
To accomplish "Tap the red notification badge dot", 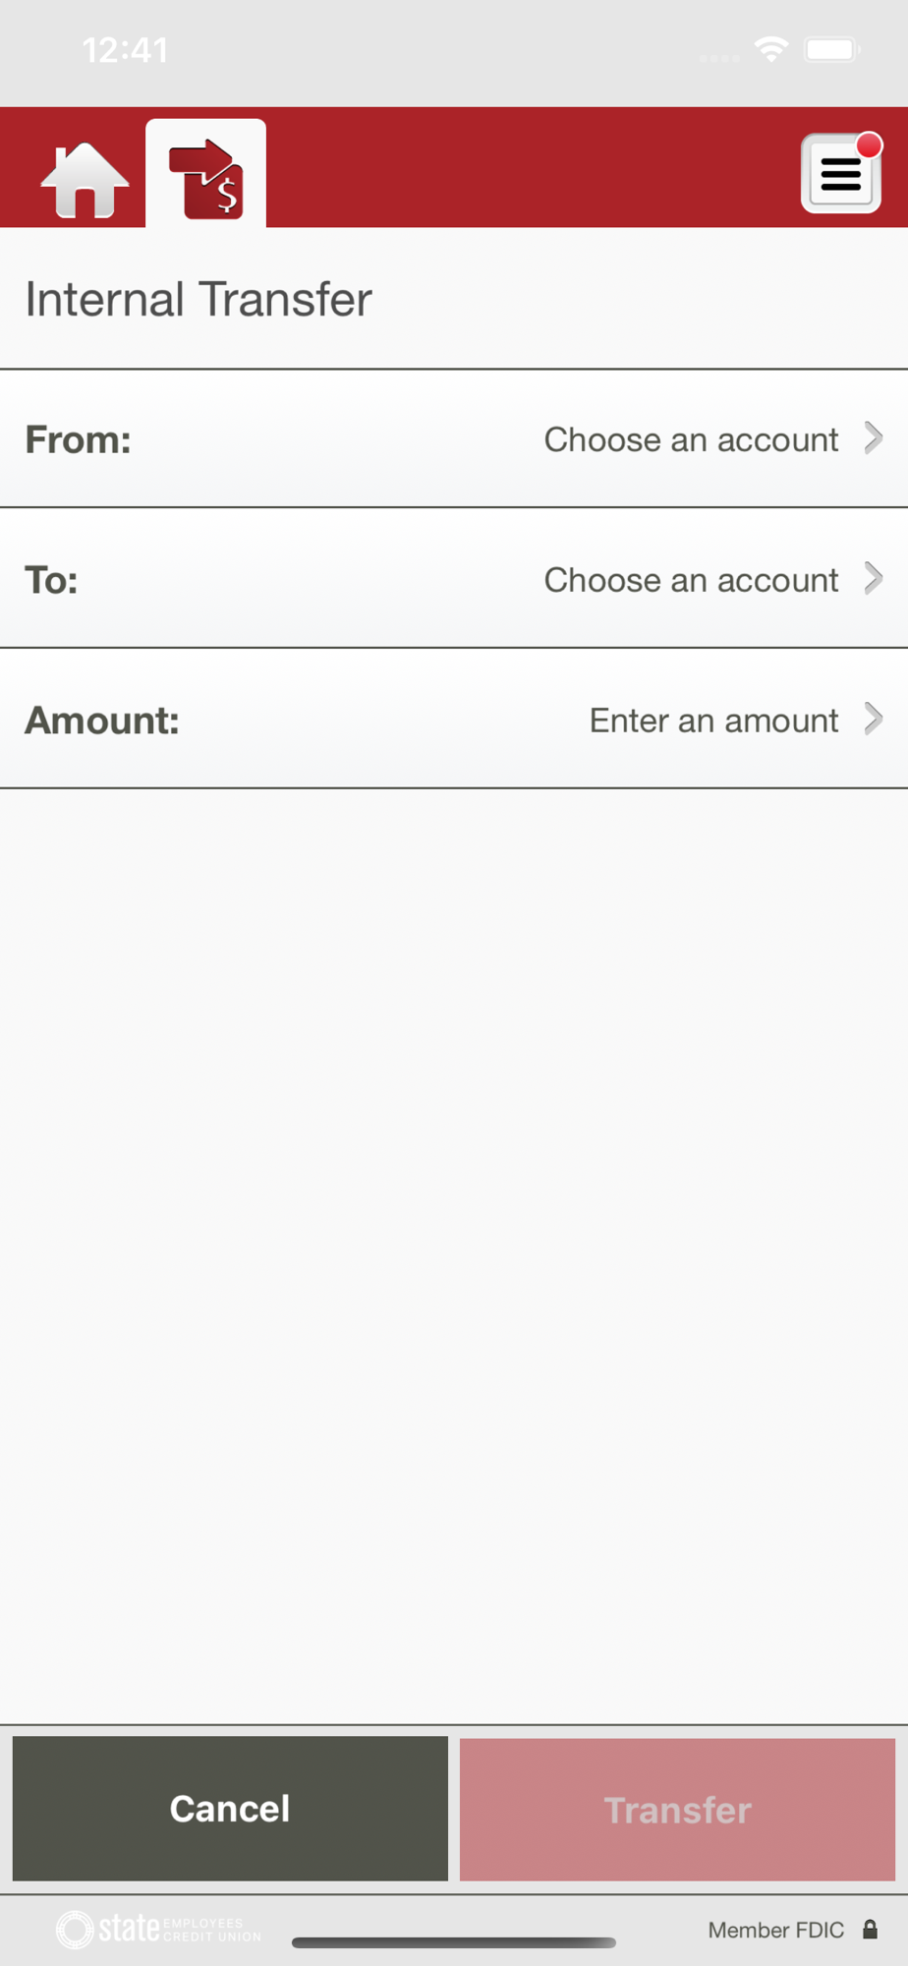I will pos(869,145).
